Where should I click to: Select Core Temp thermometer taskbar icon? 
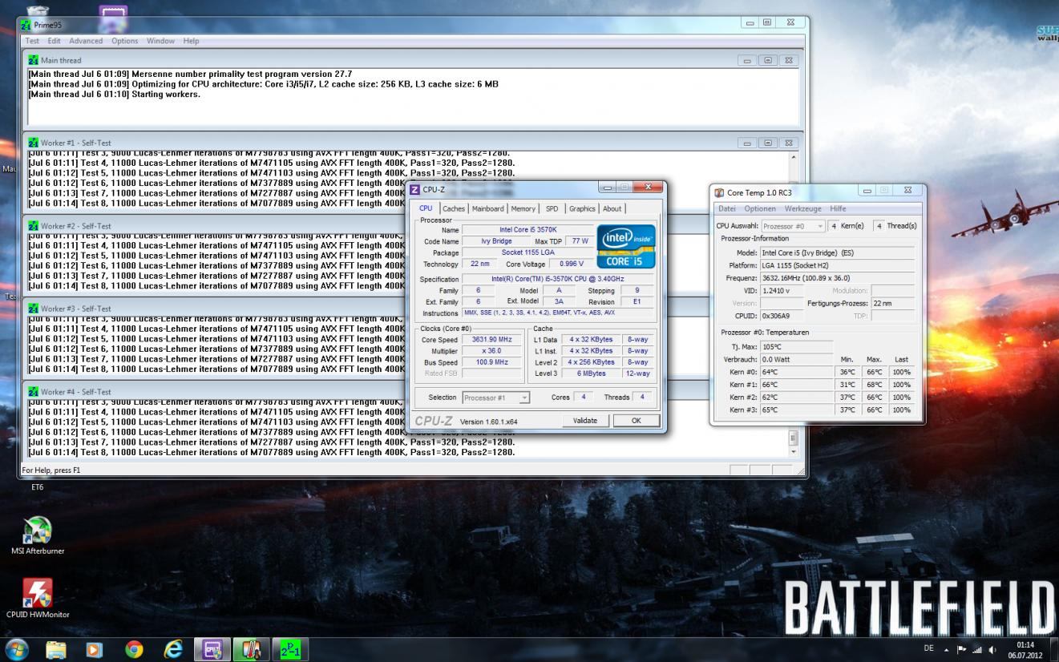(x=250, y=649)
